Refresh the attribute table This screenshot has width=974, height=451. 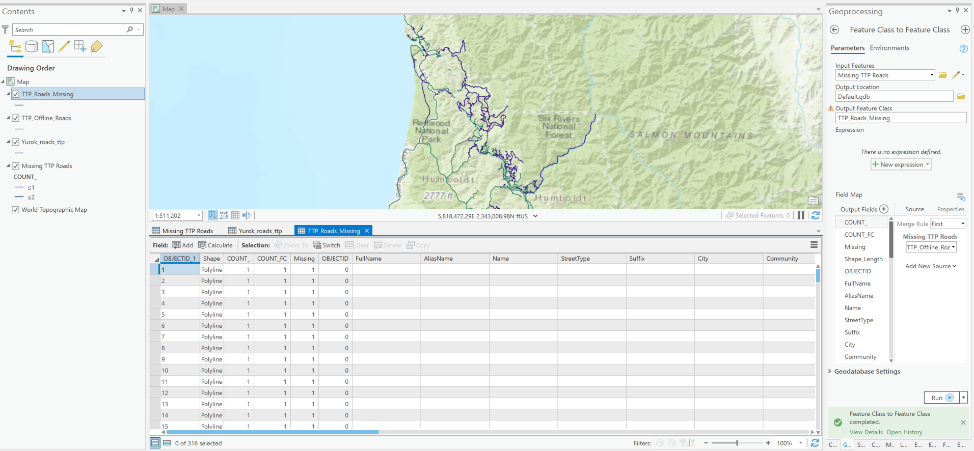(815, 443)
